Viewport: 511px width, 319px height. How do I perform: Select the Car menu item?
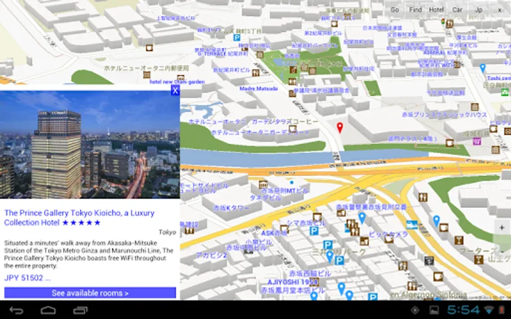(458, 10)
